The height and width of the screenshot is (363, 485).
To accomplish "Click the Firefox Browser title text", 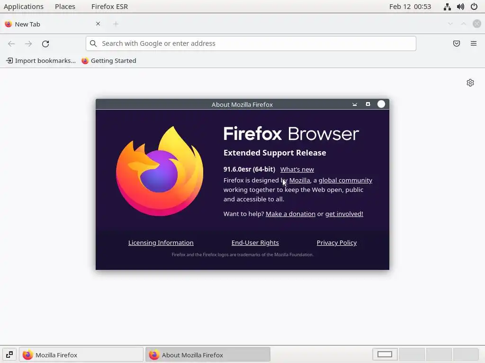I will (x=291, y=134).
